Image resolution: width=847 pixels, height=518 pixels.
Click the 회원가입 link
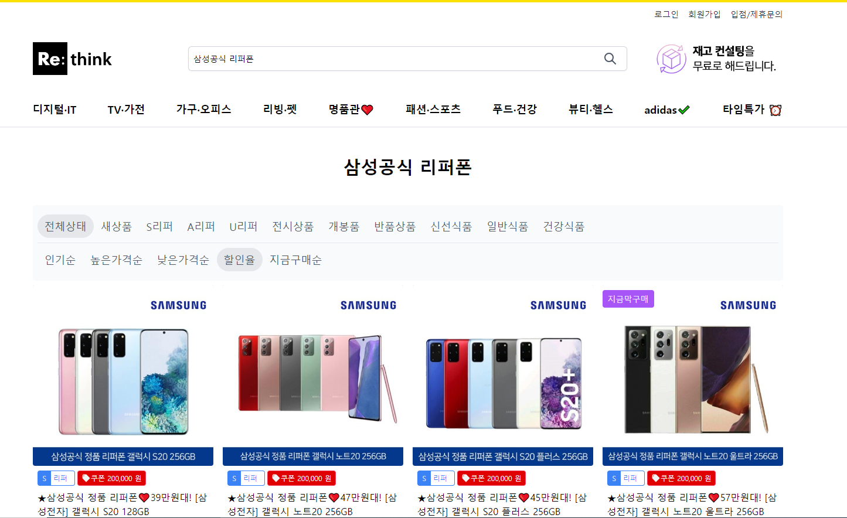705,14
